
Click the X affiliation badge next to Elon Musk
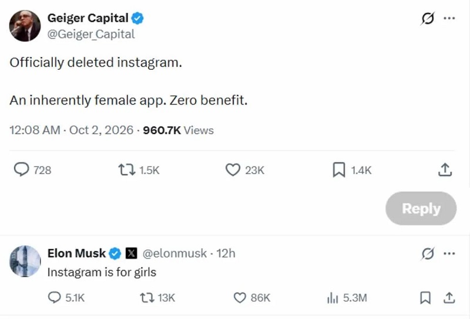(x=131, y=253)
